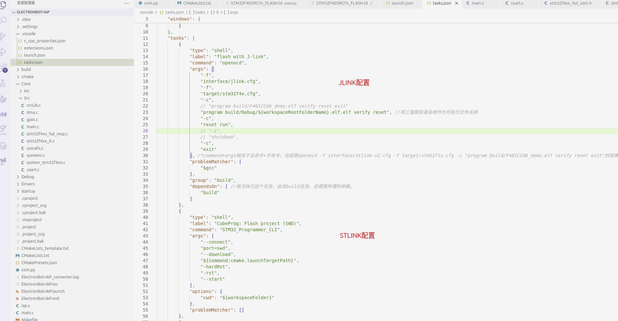The image size is (618, 321).
Task: Open stm32f4xx_it.c in file tree
Action: click(41, 141)
